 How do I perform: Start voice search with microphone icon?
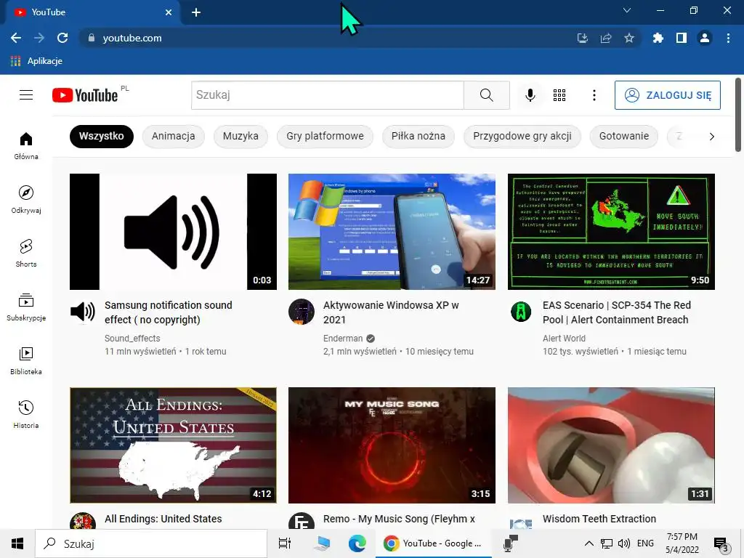tap(530, 95)
